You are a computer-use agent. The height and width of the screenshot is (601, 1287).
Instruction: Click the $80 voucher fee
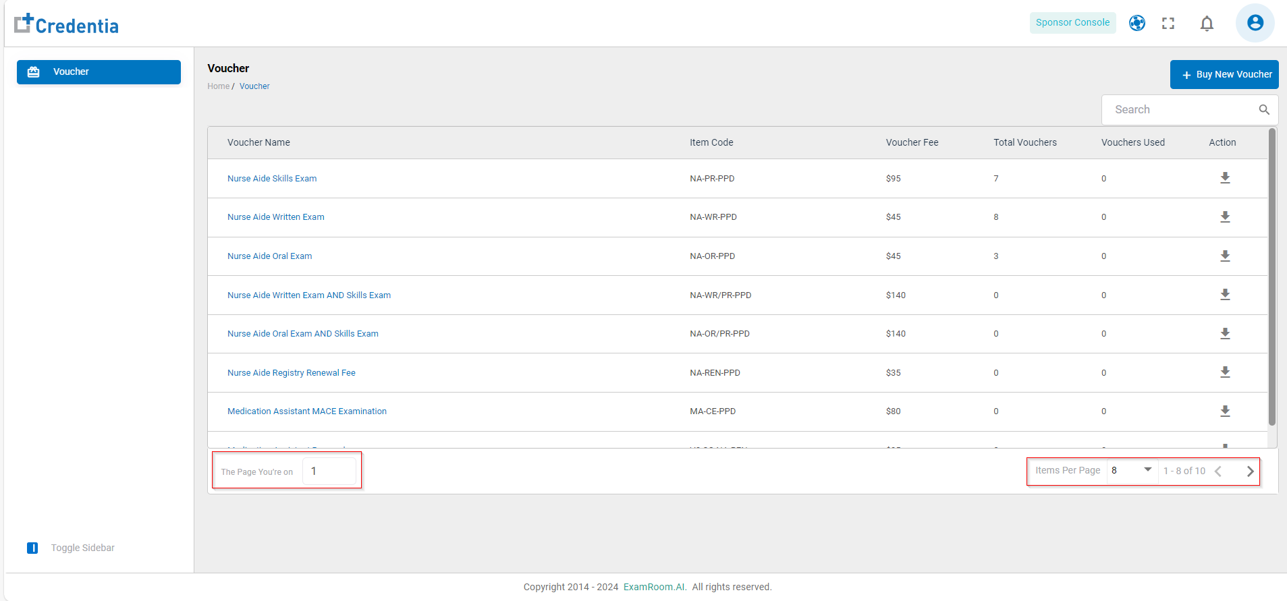894,411
